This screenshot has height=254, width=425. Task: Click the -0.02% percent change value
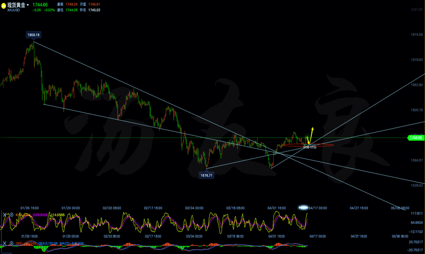click(49, 10)
